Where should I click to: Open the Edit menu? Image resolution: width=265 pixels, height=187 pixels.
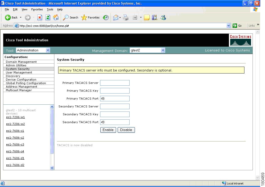(15, 9)
